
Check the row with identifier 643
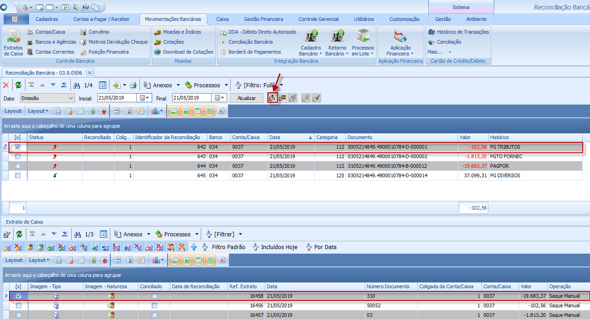(18, 156)
